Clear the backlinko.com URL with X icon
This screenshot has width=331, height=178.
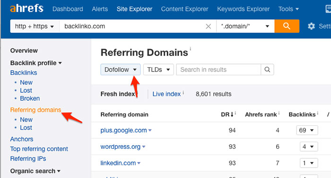[208, 26]
